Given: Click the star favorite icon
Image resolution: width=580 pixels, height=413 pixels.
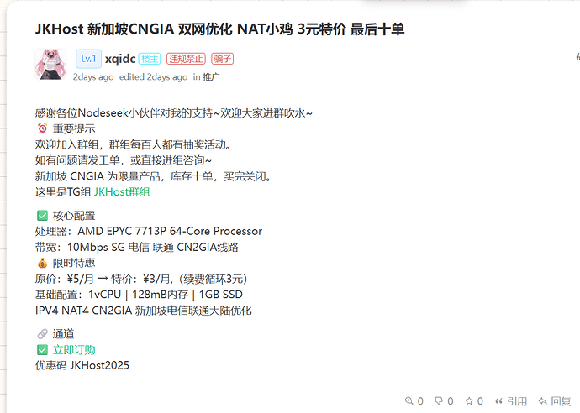Looking at the screenshot, I should pos(469,400).
